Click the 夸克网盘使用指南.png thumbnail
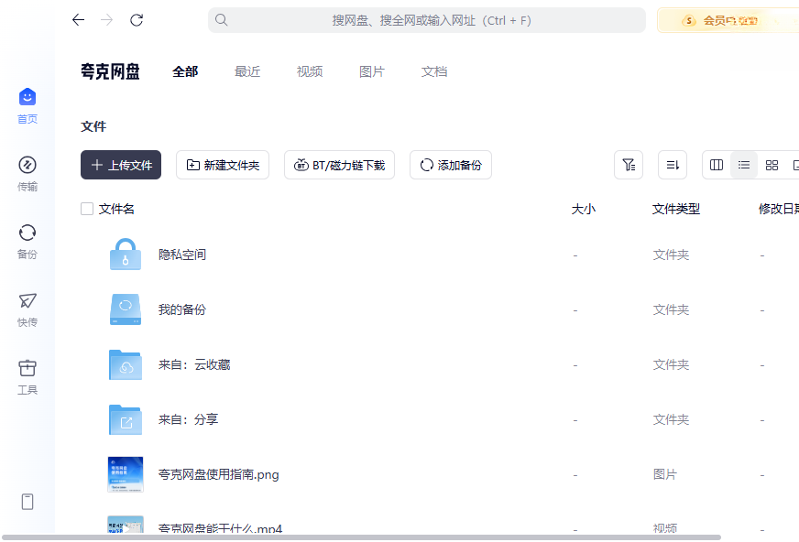 click(x=126, y=474)
